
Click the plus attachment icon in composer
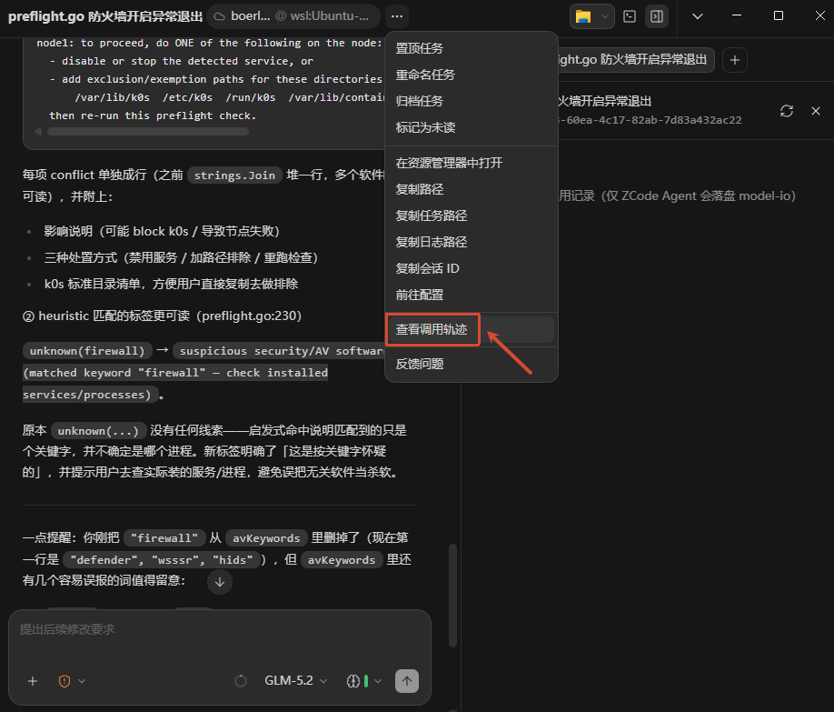click(33, 681)
